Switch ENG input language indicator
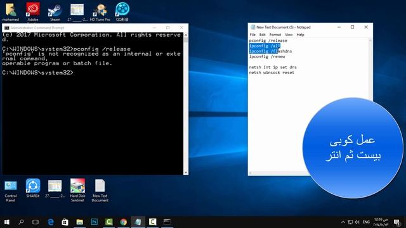Viewport: 406px width, 228px height. tap(366, 222)
